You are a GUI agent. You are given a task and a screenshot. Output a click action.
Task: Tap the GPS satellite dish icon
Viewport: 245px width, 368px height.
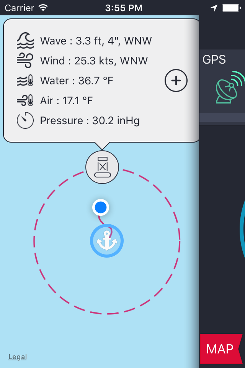(230, 87)
